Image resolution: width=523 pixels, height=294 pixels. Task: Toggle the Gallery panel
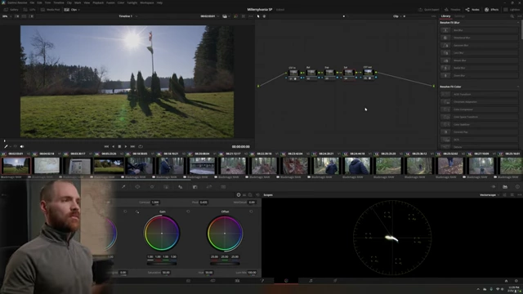pyautogui.click(x=11, y=10)
